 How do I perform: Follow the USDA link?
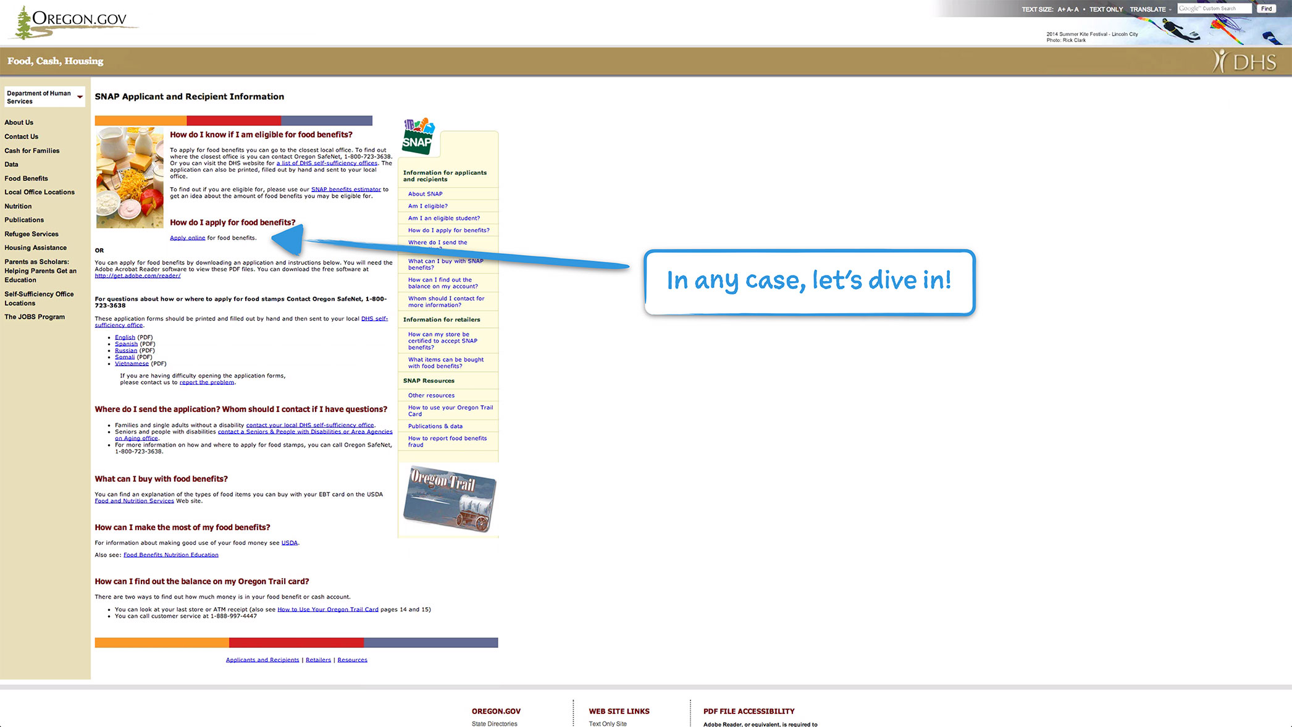click(290, 543)
